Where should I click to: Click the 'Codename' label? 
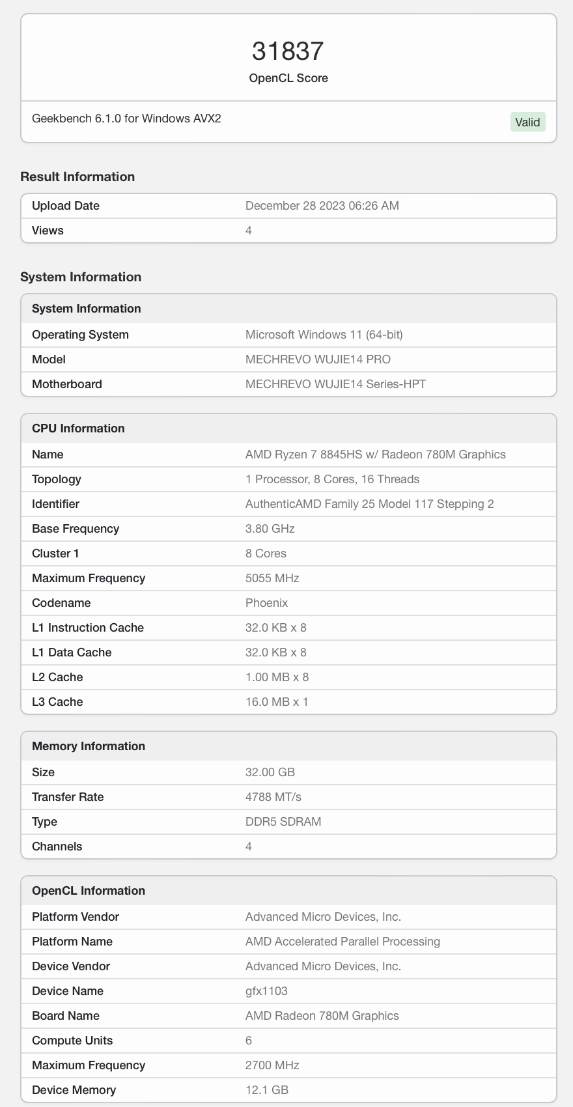point(61,603)
